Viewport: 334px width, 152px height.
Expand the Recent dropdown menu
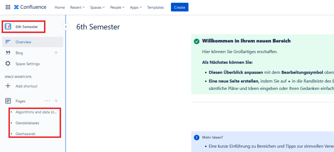pos(77,8)
